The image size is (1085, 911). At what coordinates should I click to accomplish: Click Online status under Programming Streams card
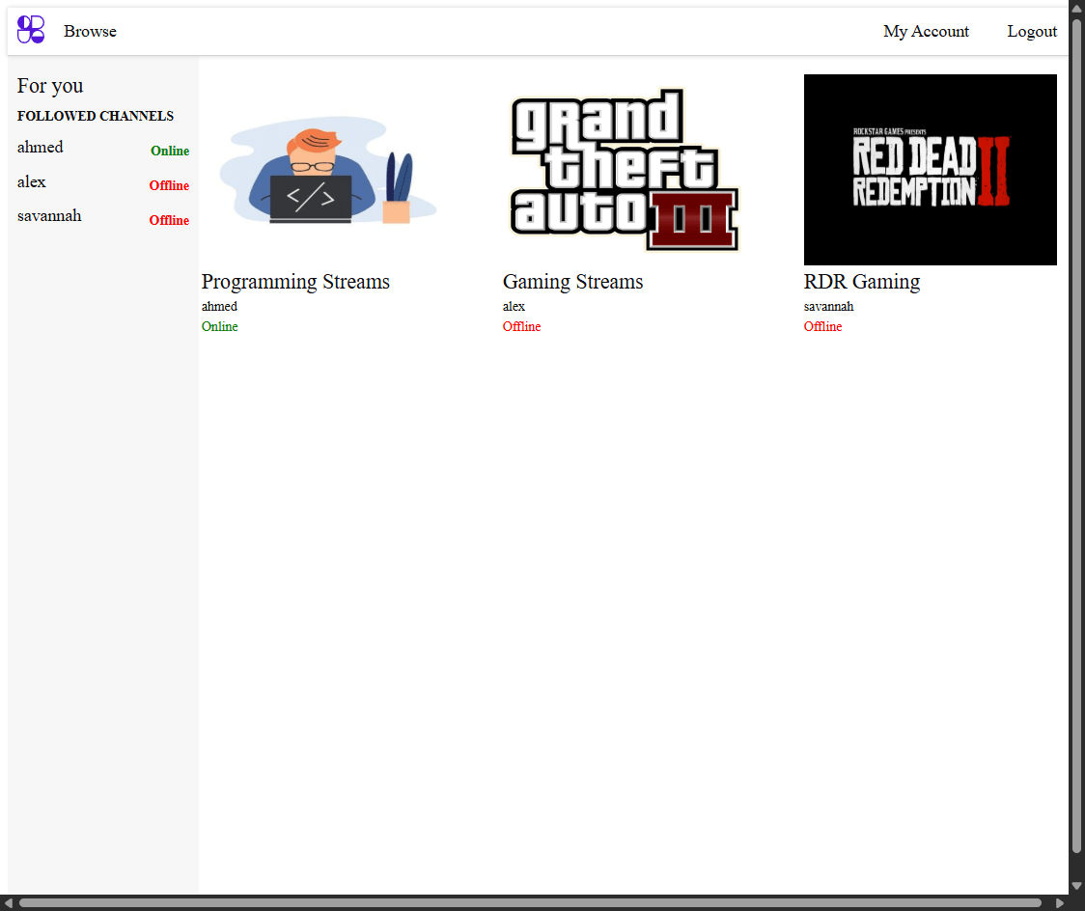click(x=219, y=326)
